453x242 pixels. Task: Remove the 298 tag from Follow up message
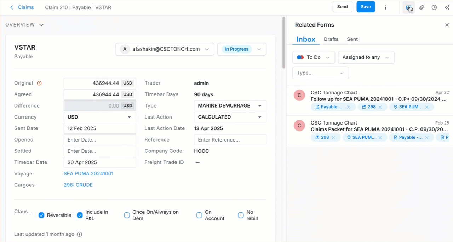point(380,107)
